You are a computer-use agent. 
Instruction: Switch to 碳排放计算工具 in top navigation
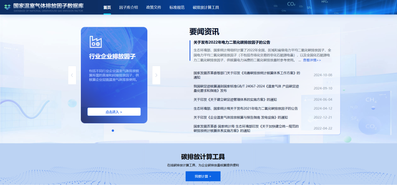pos(206,7)
